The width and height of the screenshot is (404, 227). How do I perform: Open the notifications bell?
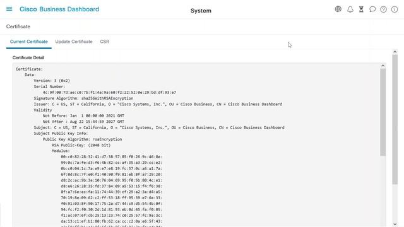point(350,9)
